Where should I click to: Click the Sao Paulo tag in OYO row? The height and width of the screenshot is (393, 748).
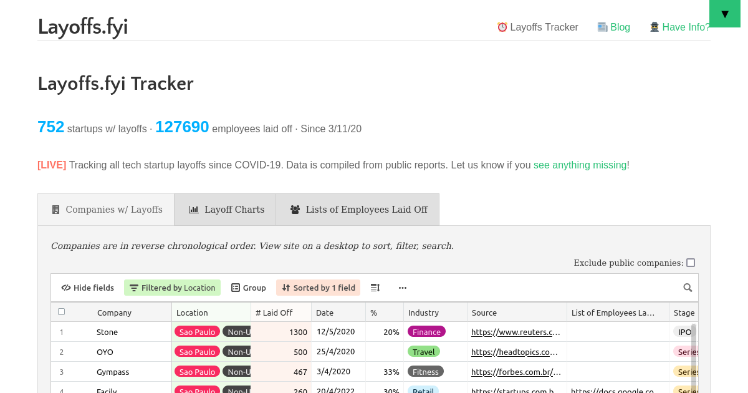point(197,352)
